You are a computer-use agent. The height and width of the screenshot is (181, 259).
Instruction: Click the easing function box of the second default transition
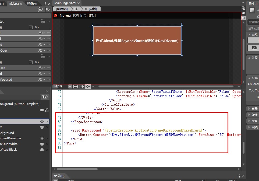pyautogui.click(x=31, y=62)
